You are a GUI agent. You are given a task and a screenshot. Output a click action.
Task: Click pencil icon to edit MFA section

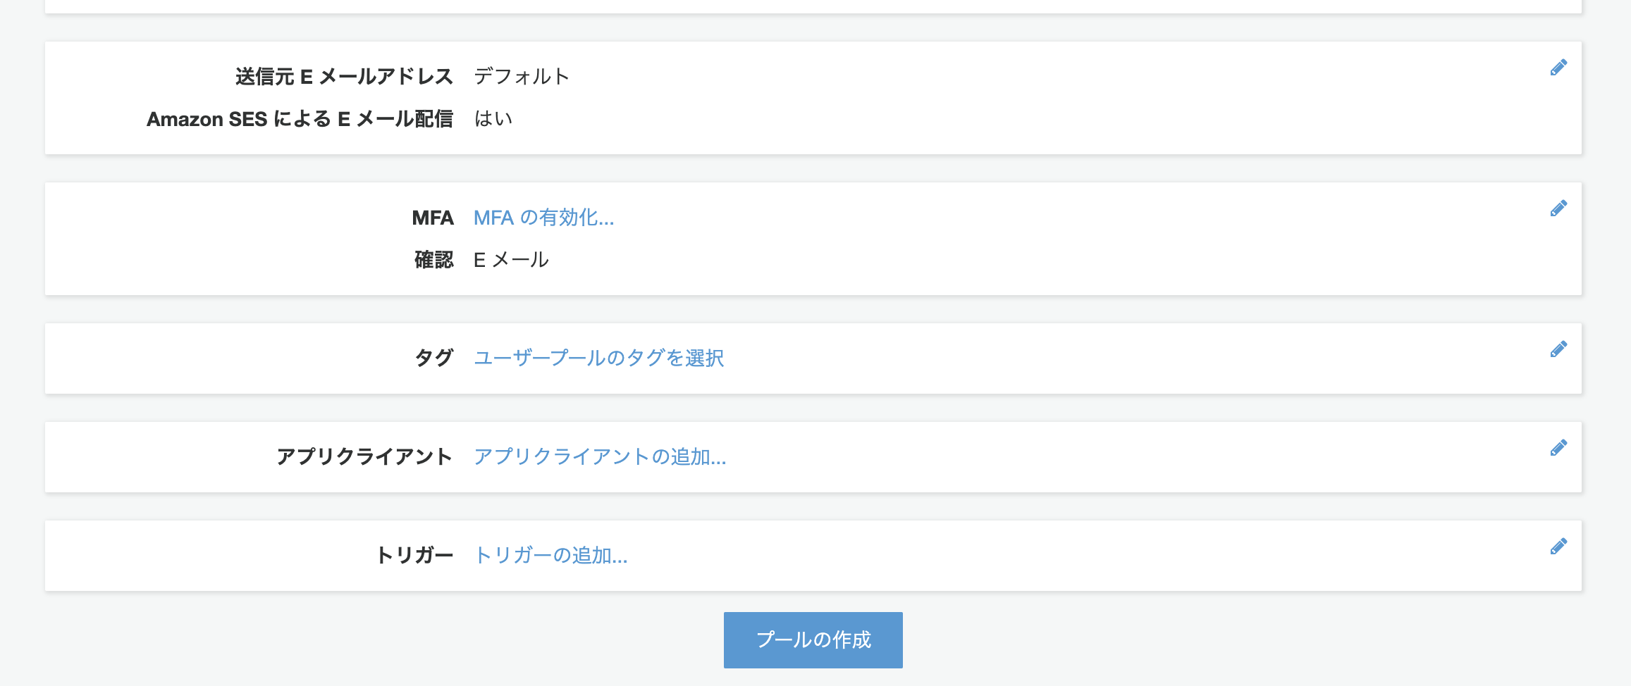click(1558, 208)
